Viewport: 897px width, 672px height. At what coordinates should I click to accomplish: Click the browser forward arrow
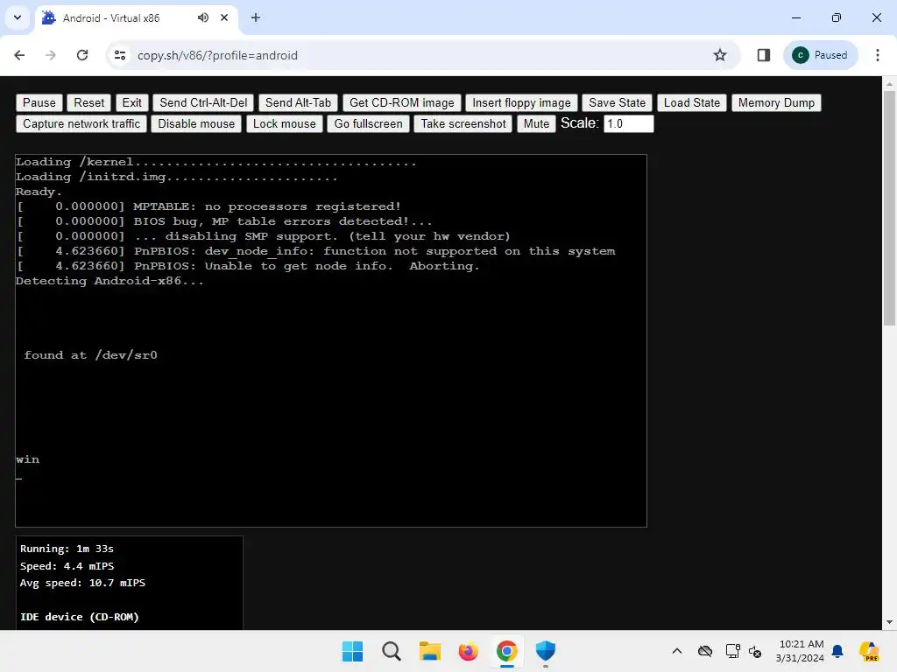[x=51, y=55]
